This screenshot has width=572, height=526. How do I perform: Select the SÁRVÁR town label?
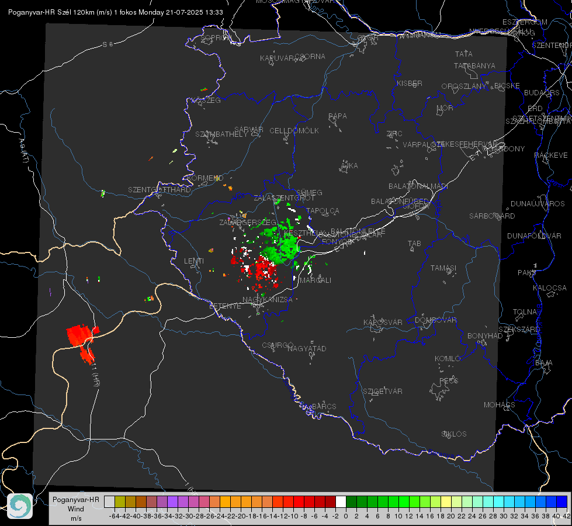pos(249,130)
